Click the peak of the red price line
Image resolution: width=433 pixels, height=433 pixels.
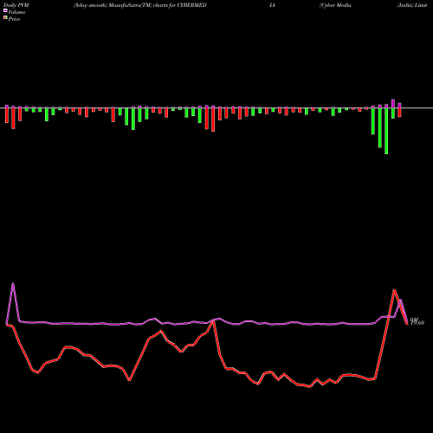tap(394, 290)
